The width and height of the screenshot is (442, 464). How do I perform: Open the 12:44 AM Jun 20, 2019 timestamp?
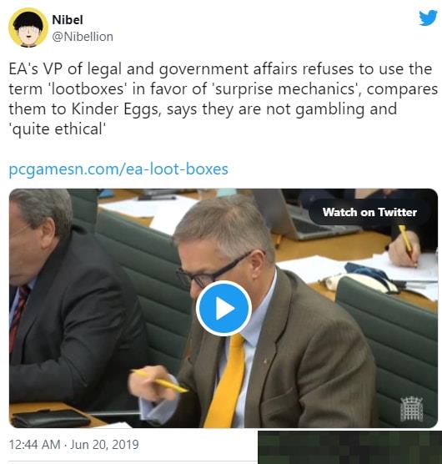point(73,445)
